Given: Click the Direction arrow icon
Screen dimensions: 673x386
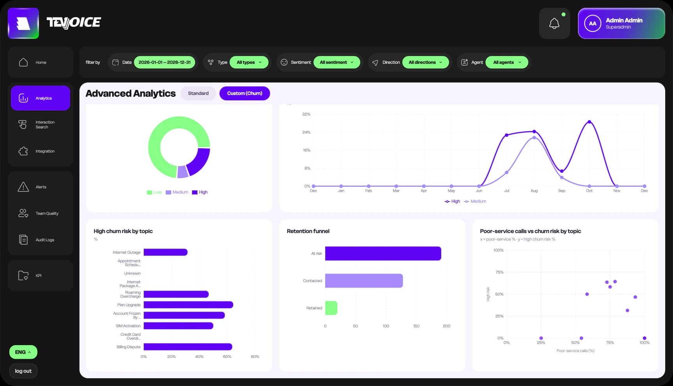Looking at the screenshot, I should tap(375, 62).
